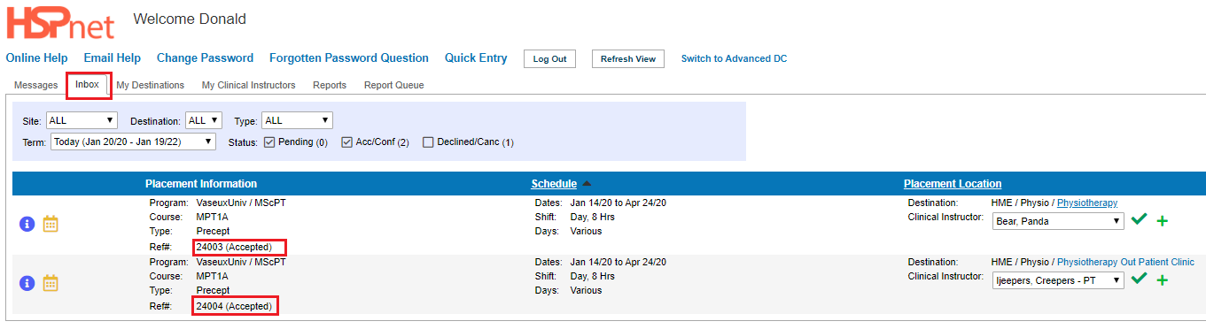This screenshot has height=329, width=1206.
Task: Open Clinical Instructor dropdown showing Bear, Panda
Action: (x=1059, y=221)
